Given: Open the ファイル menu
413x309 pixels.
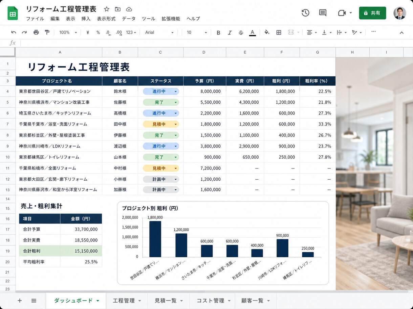Looking at the screenshot, I should point(35,19).
